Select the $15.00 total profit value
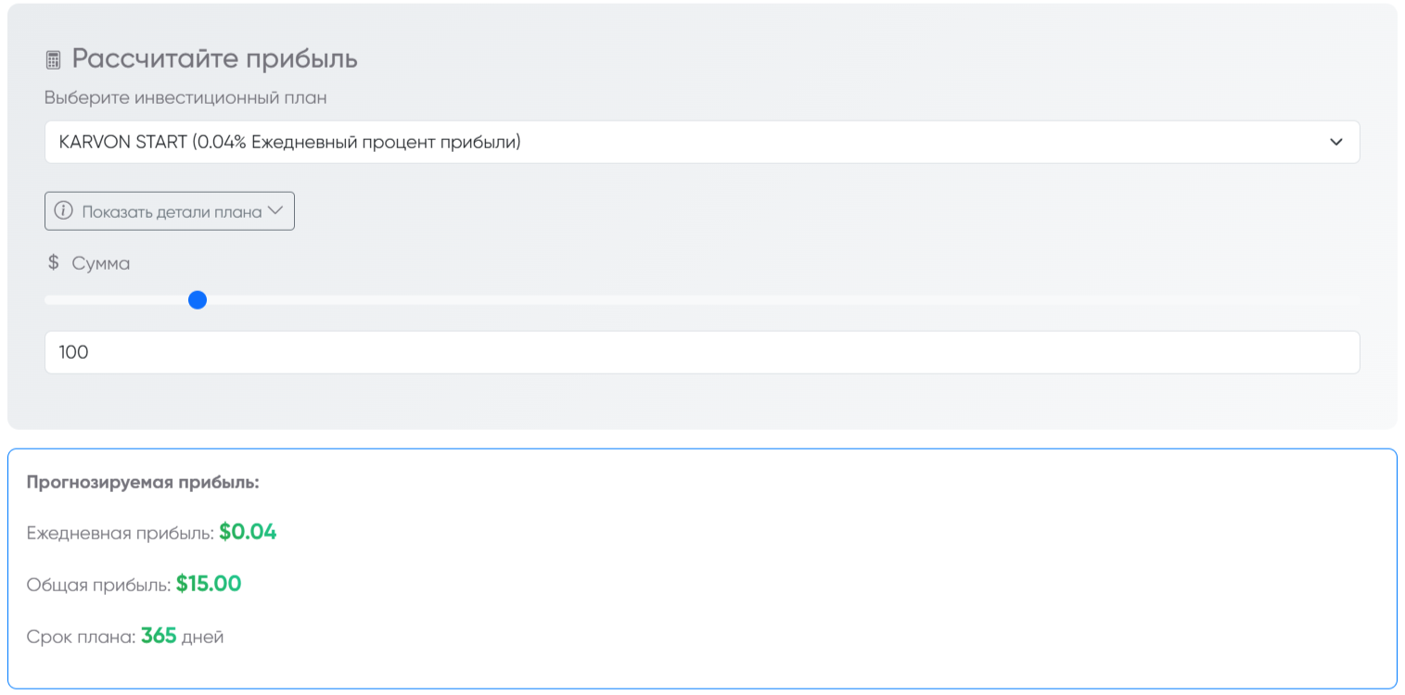 pos(209,584)
